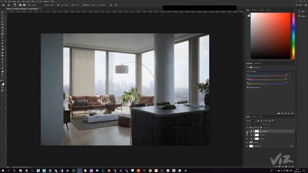Open the clone stamp Mode dropdown
This screenshot has width=308, height=173.
[38, 5]
